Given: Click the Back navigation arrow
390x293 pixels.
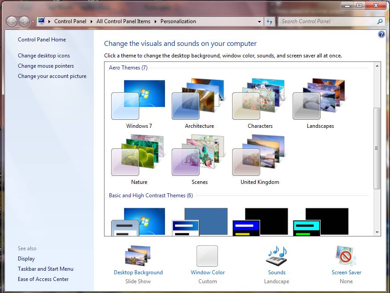Looking at the screenshot, I should tap(12, 21).
